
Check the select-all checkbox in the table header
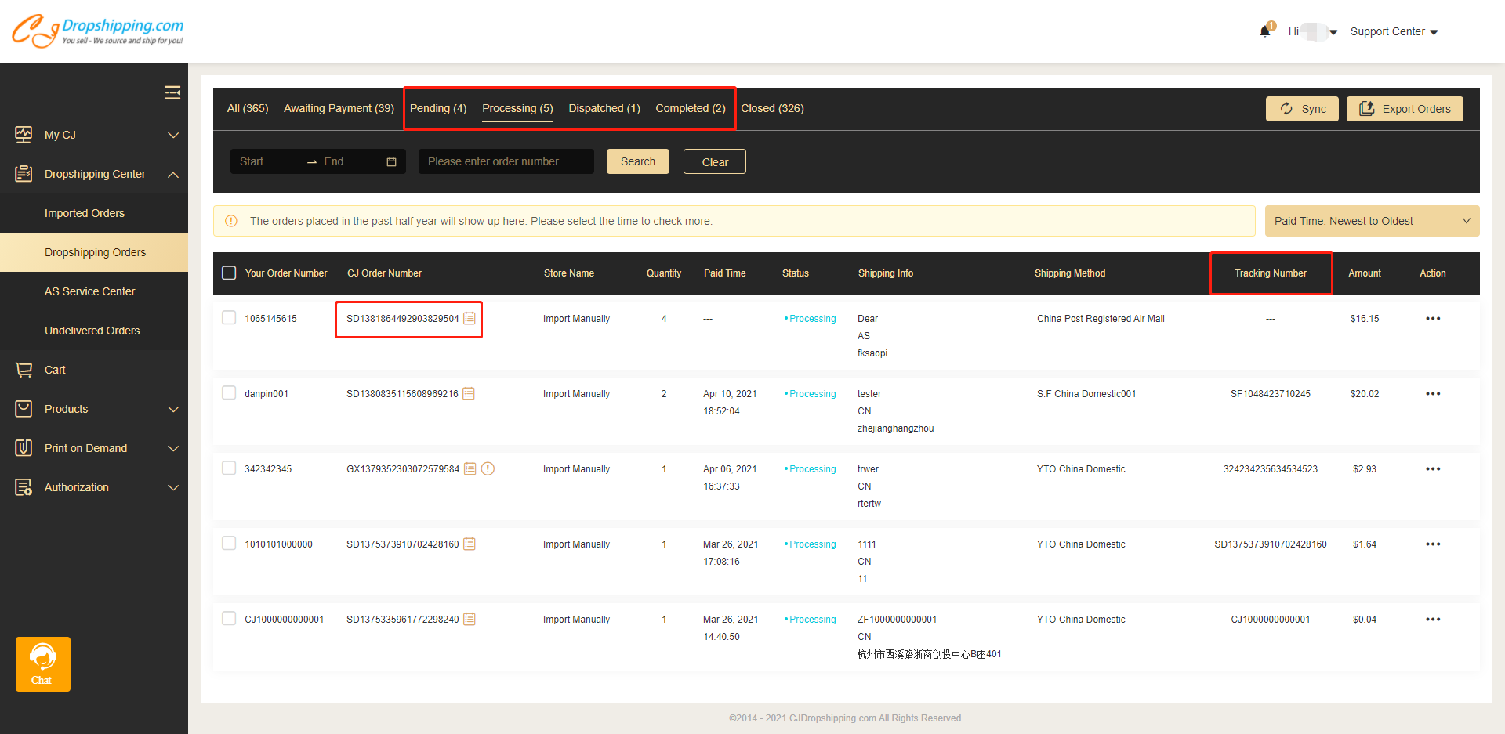tap(229, 272)
